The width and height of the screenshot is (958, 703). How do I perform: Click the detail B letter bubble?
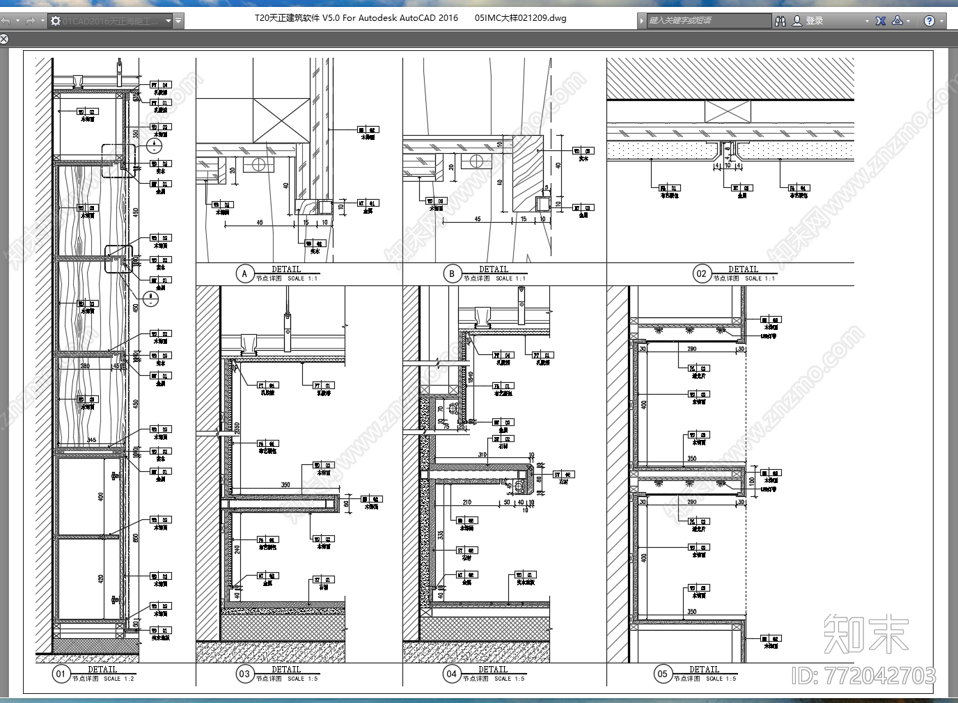tap(451, 274)
